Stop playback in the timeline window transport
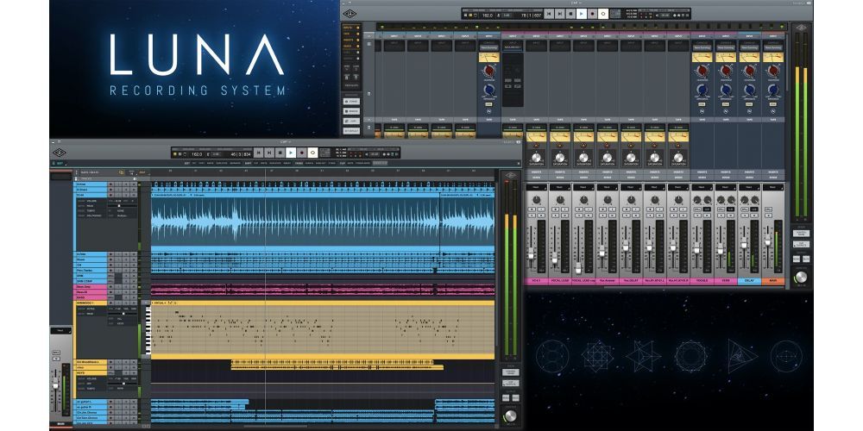This screenshot has height=431, width=863. click(280, 153)
